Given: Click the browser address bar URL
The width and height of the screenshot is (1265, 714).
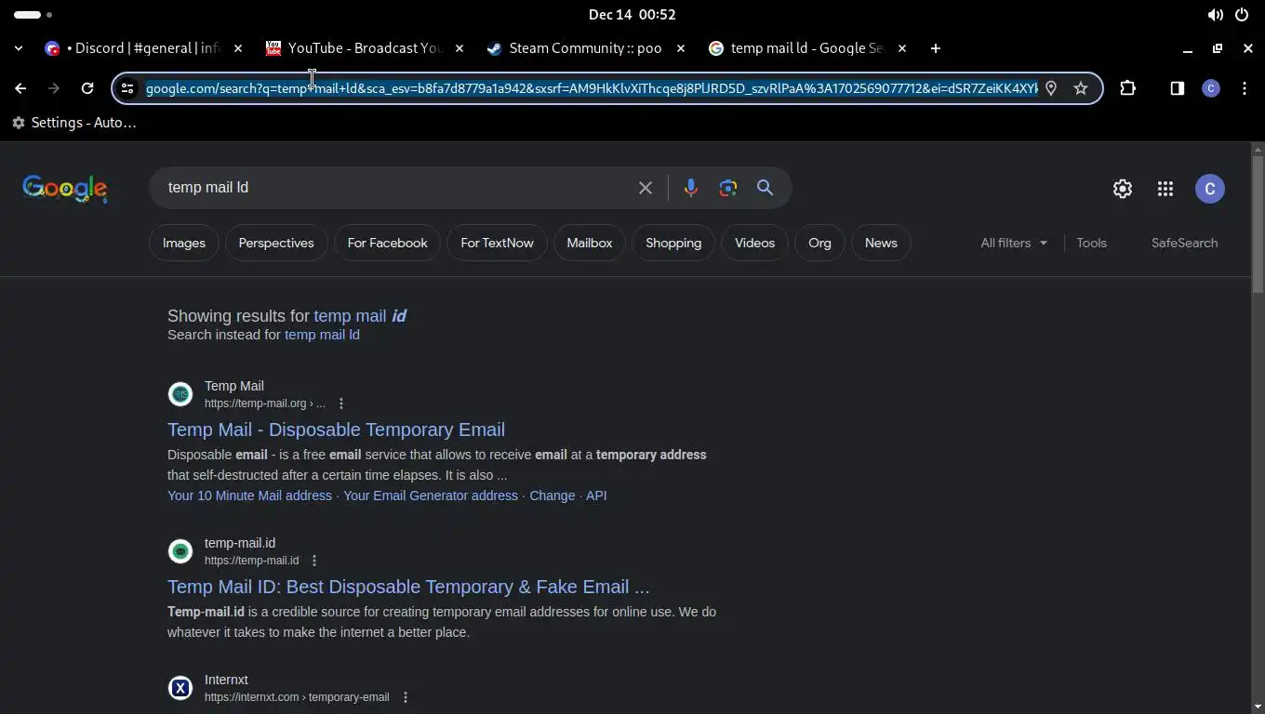Looking at the screenshot, I should tap(592, 88).
